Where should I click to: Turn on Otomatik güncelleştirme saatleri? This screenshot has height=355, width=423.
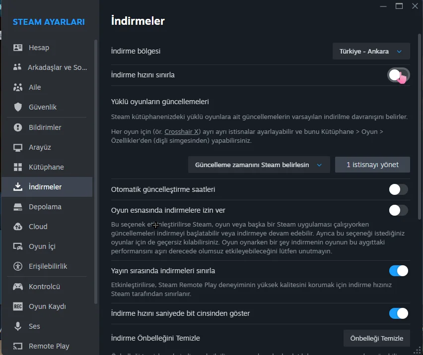pyautogui.click(x=399, y=189)
